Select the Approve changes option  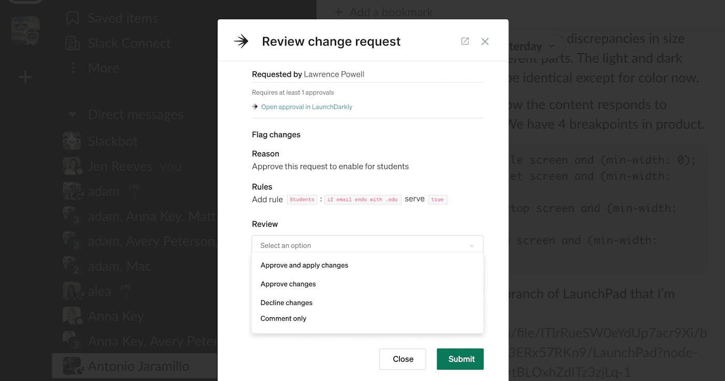click(288, 284)
